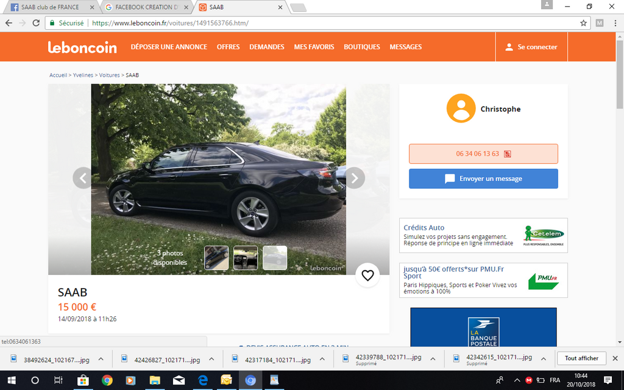The image size is (624, 390).
Task: Open BOUTIQUES in the navigation bar
Action: click(362, 47)
